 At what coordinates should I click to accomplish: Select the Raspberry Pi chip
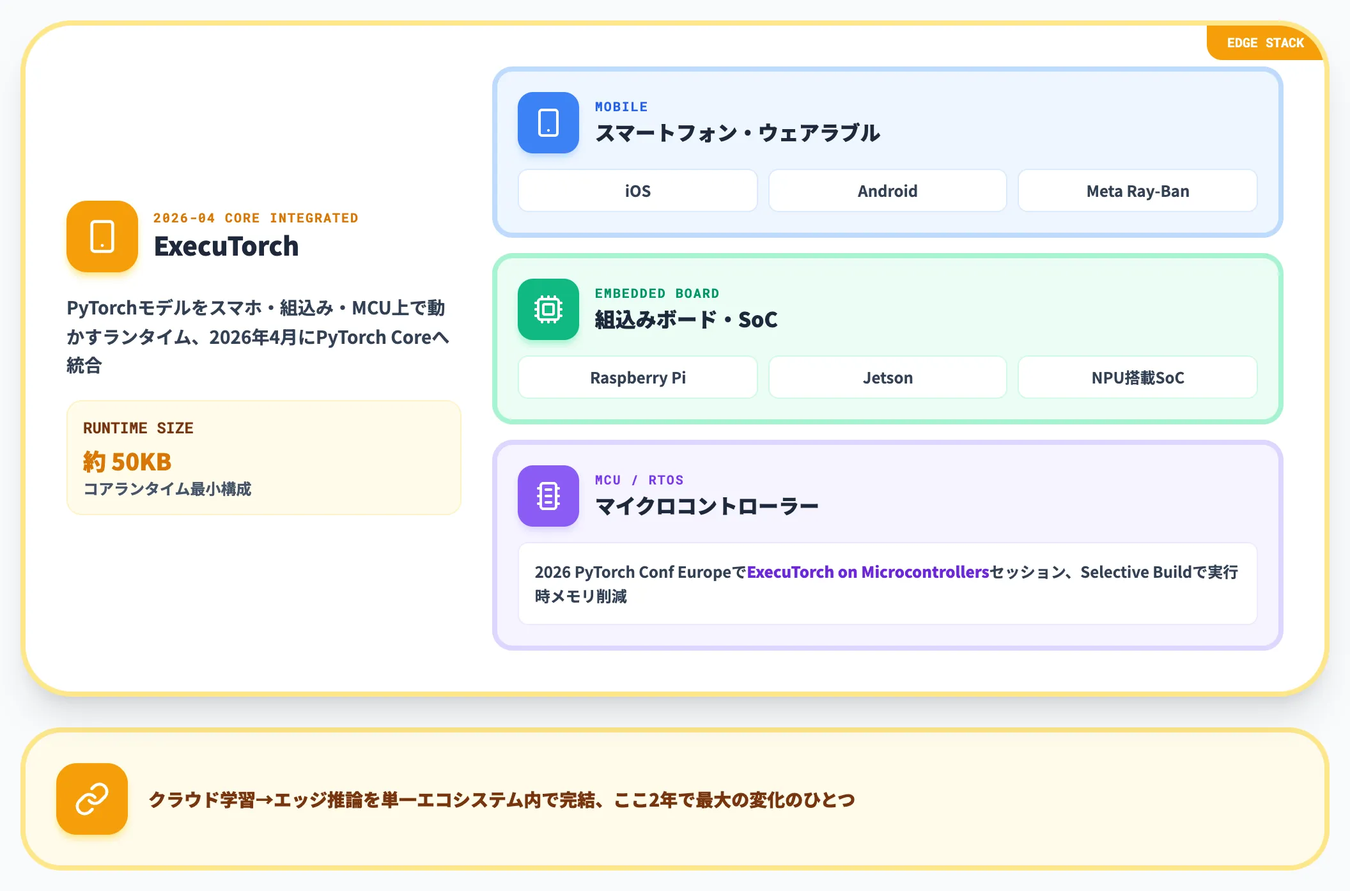pyautogui.click(x=638, y=377)
